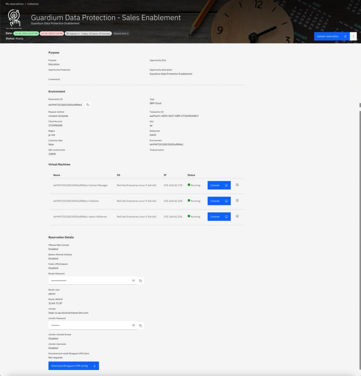361x376 pixels.
Task: Click the region value jp-tok
Action: 52,135
